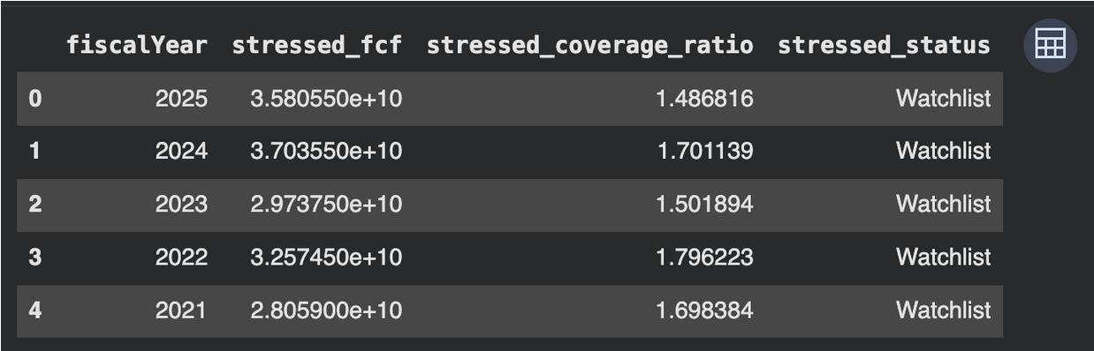Select row index 2
This screenshot has width=1094, height=351.
click(35, 204)
